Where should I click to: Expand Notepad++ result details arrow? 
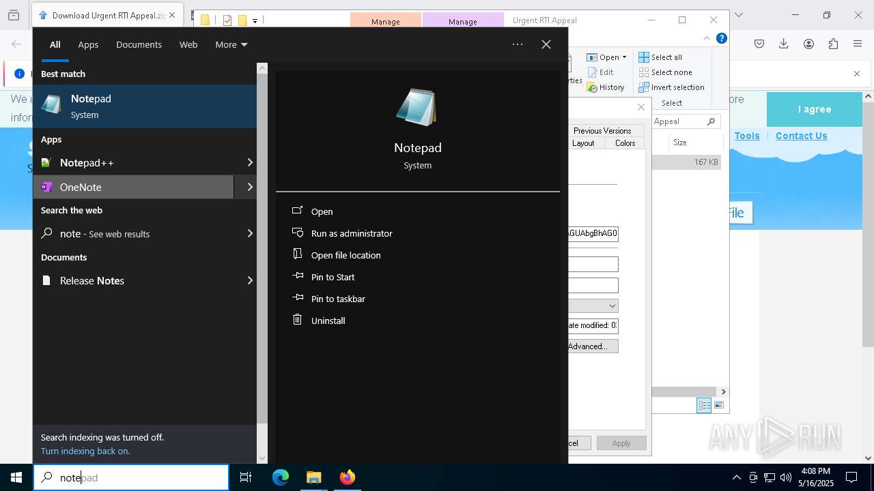click(249, 162)
